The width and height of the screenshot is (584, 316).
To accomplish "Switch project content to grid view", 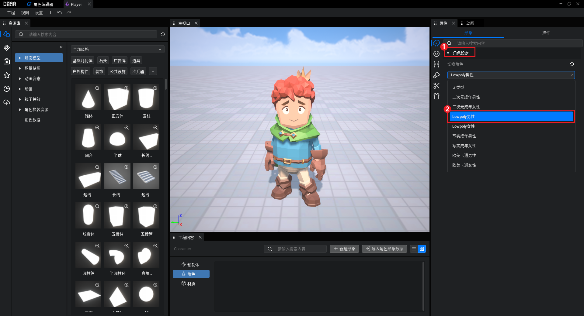I will (422, 249).
